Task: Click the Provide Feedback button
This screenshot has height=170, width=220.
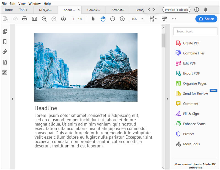Action: (176, 10)
